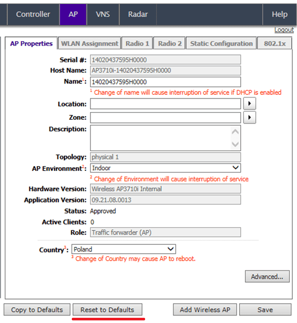Viewport: 297px width, 323px height.
Task: Open the AP Environment dropdown
Action: coord(165,168)
